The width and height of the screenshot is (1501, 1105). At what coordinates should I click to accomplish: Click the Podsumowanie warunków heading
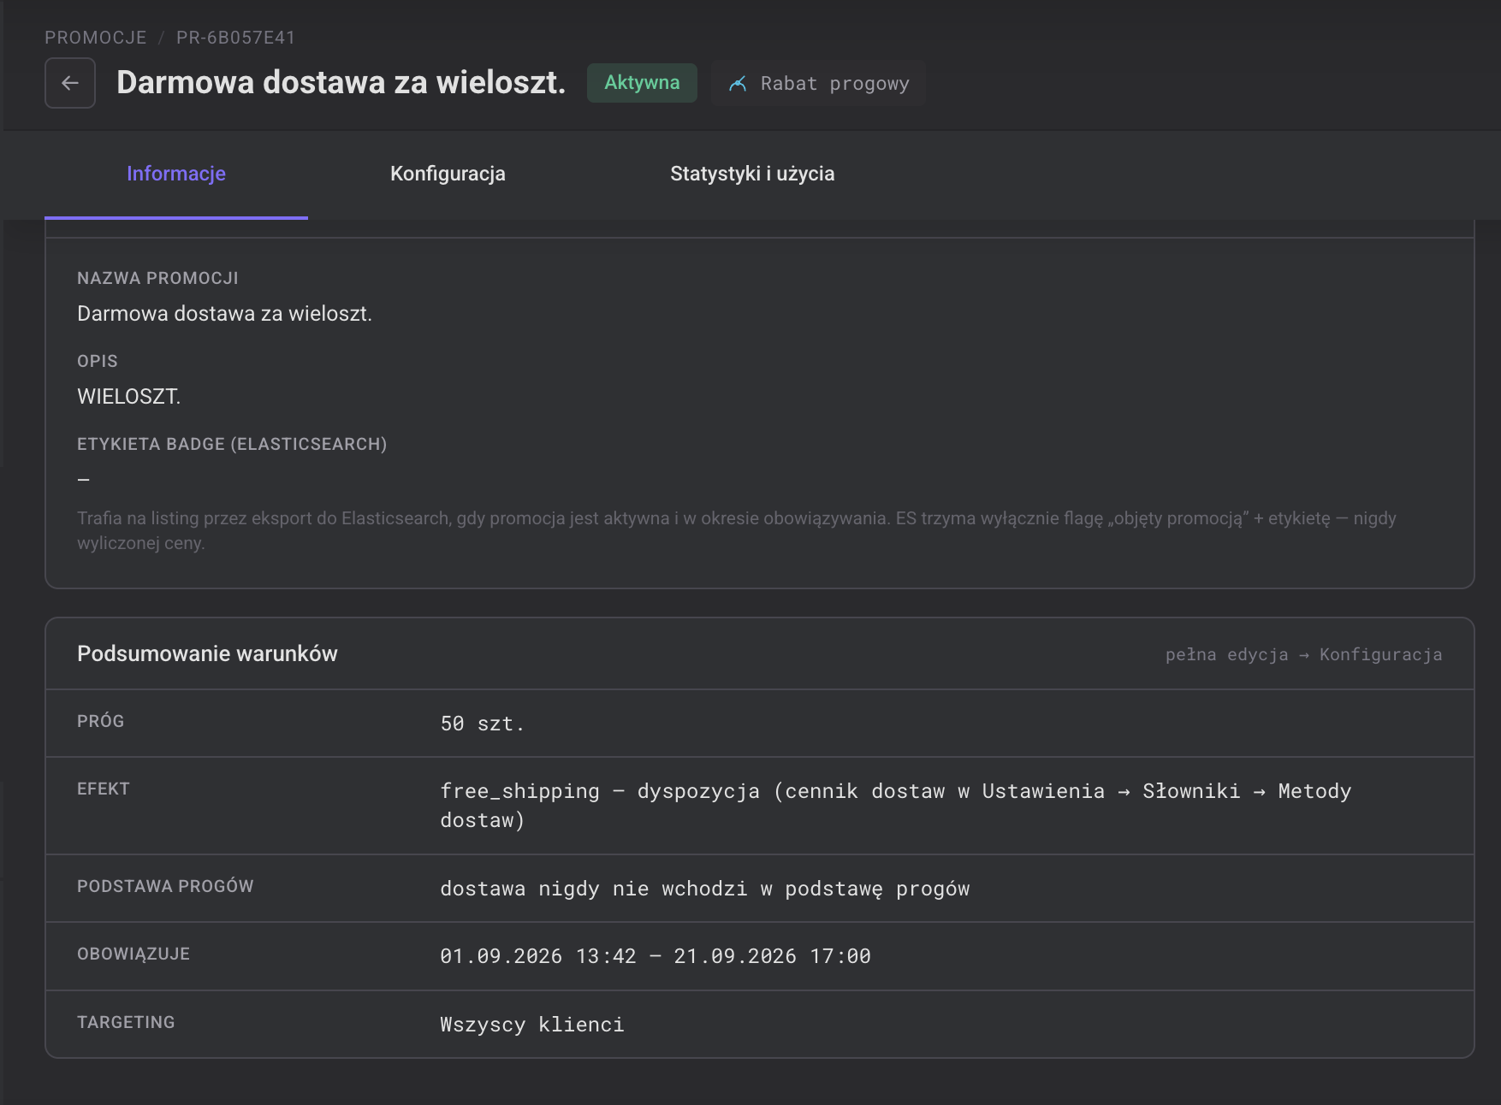coord(207,653)
